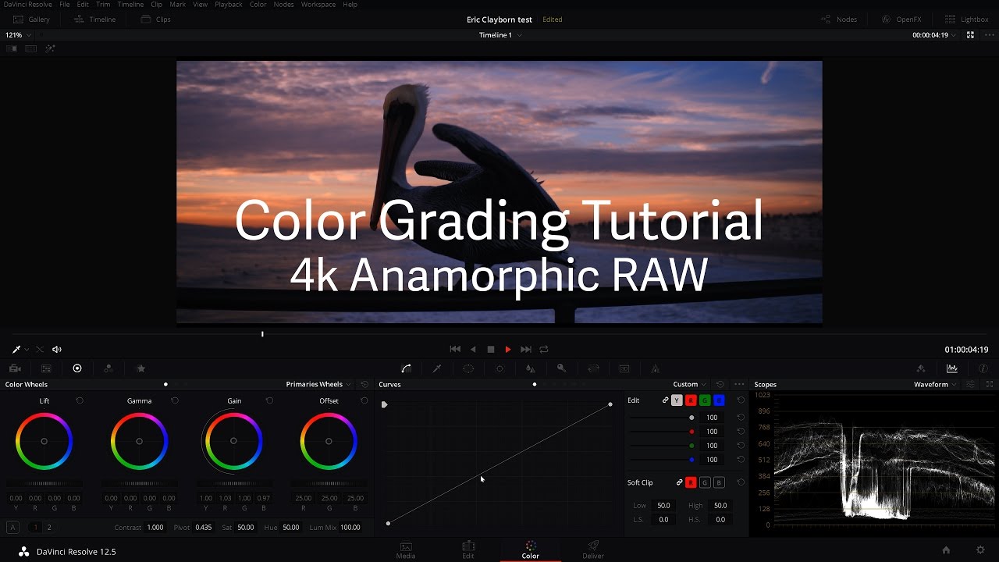
Task: Open the Timeline 1 selector dropdown
Action: pos(500,35)
